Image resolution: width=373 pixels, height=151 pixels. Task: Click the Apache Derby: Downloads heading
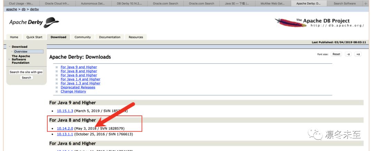[x=80, y=57]
